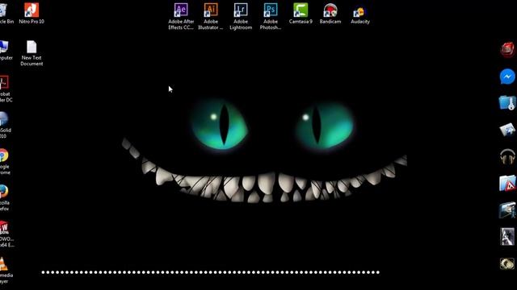Select the Nitro Pro 10 icon
Image resolution: width=517 pixels, height=290 pixels.
tap(32, 14)
